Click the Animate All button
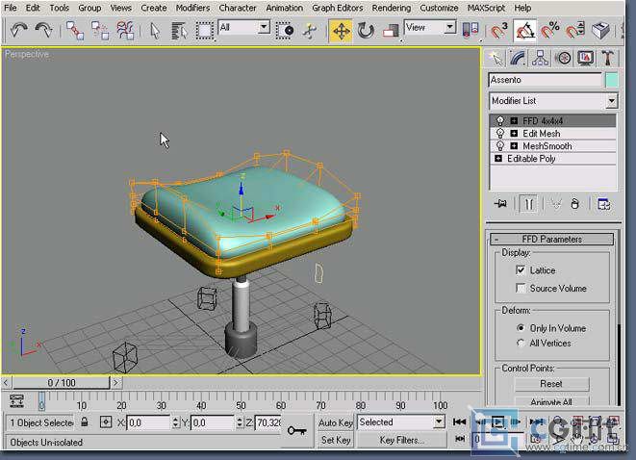This screenshot has width=636, height=460. pos(551,401)
